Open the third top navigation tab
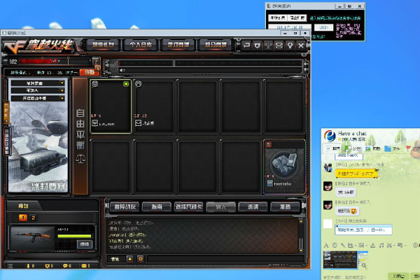The width and height of the screenshot is (420, 280). [178, 45]
